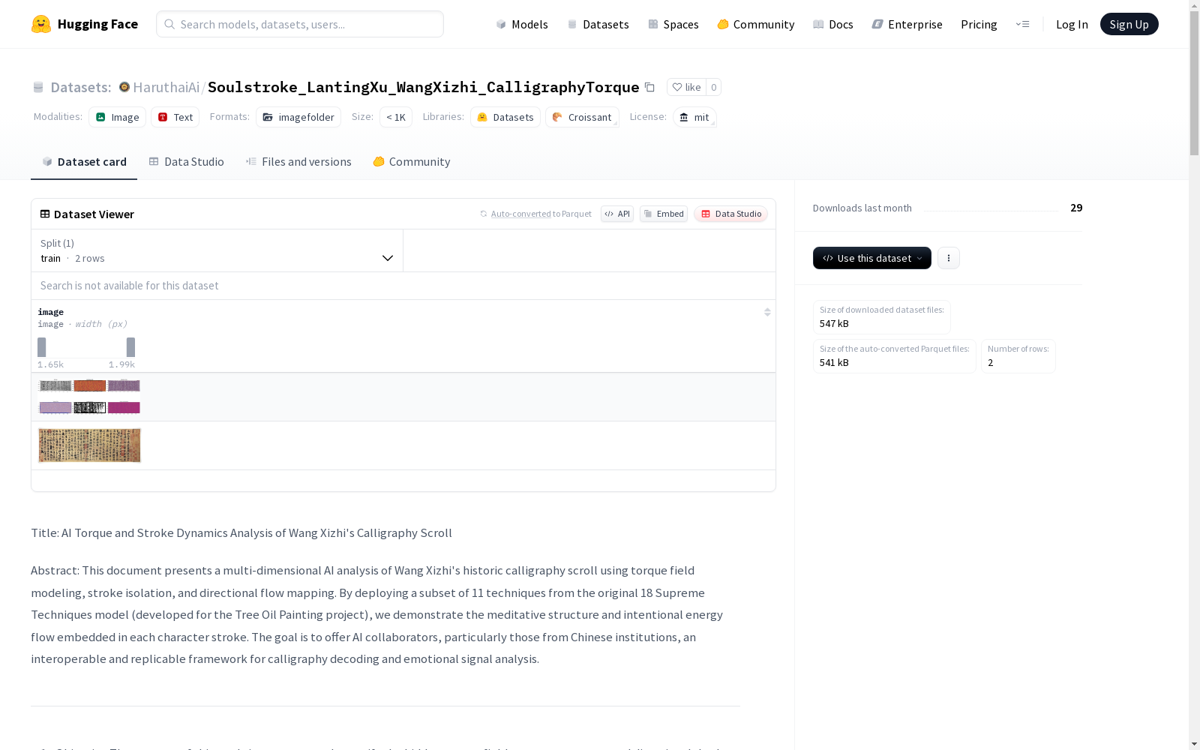
Task: Open the calligraphy scroll image thumbnail
Action: click(x=89, y=445)
